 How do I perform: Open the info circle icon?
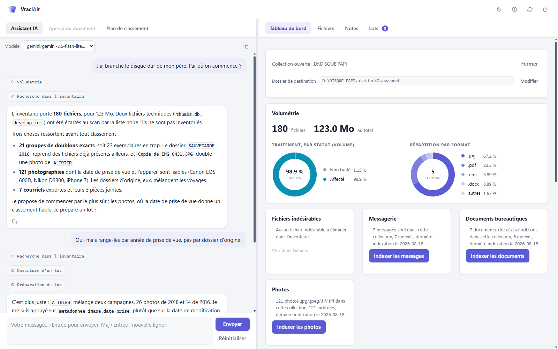pos(514,9)
